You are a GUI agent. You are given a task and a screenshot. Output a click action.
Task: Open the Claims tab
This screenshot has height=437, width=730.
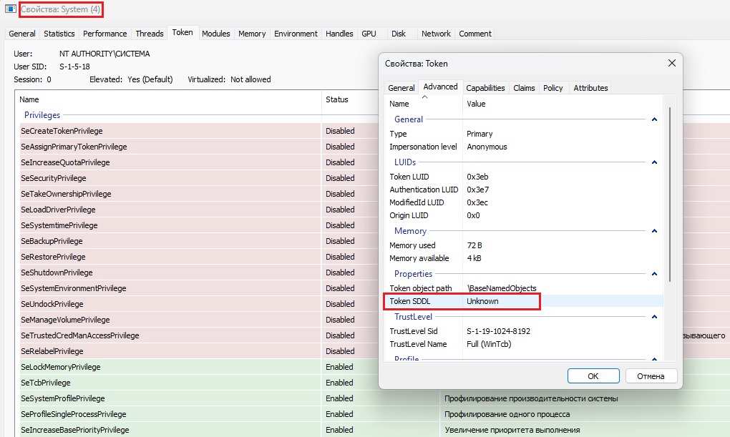point(524,88)
